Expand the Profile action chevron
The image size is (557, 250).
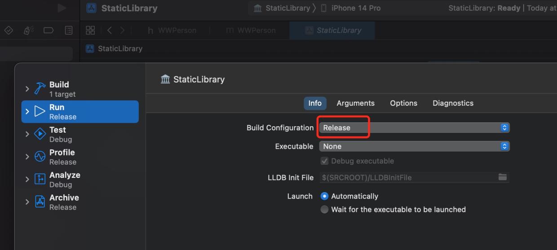pos(27,156)
